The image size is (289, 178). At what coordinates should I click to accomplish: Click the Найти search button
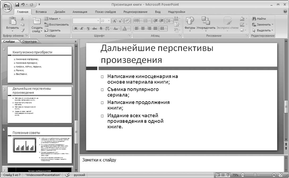[259, 19]
